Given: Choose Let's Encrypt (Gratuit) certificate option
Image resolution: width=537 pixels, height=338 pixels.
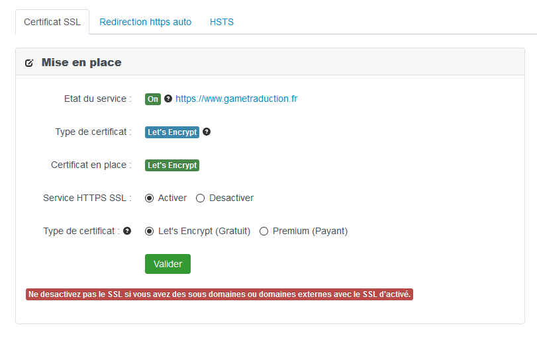Looking at the screenshot, I should point(150,231).
